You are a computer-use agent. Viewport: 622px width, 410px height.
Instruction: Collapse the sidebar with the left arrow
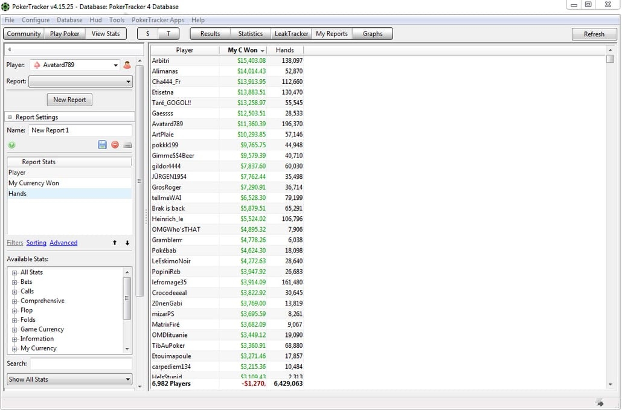click(9, 50)
